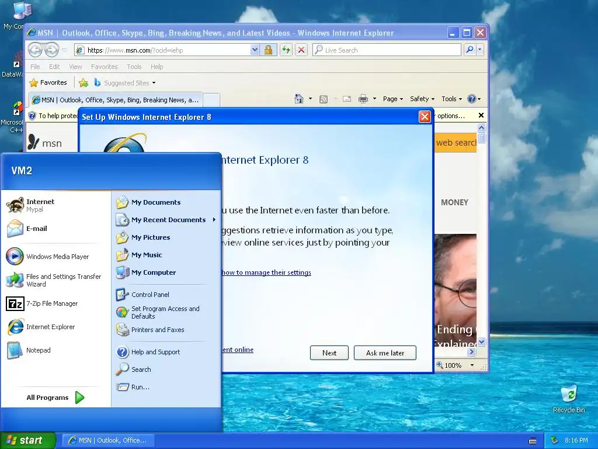Click the system tray network icon

(554, 440)
